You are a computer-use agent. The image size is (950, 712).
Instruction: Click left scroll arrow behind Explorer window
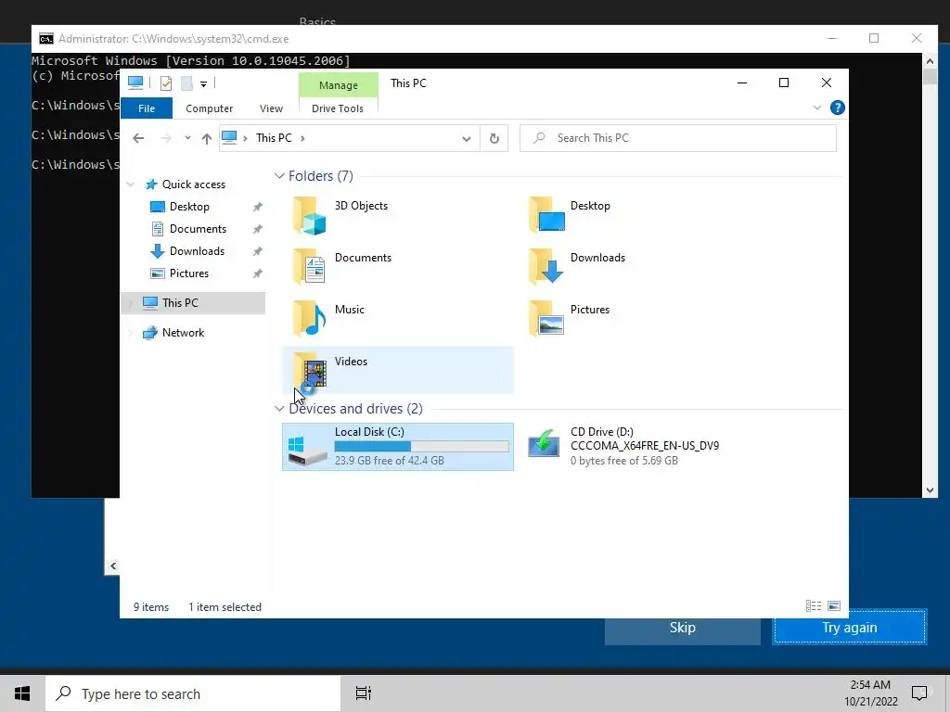pyautogui.click(x=112, y=566)
